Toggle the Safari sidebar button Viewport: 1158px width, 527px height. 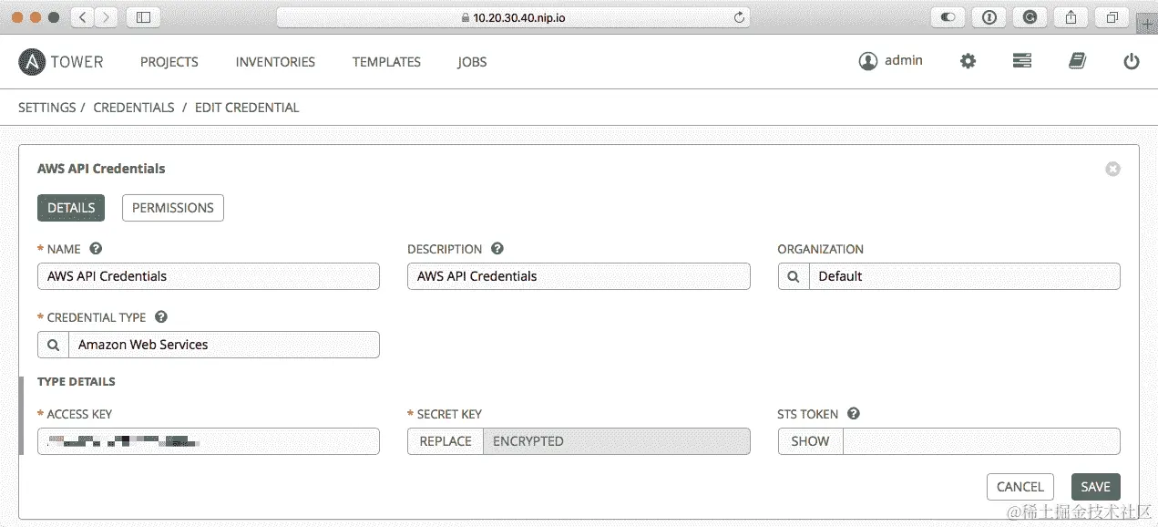pyautogui.click(x=143, y=16)
